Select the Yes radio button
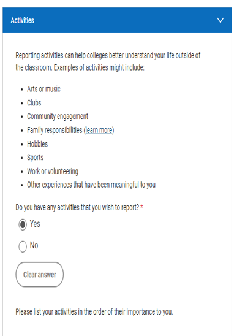Viewport: 234px width, 336px height. click(23, 224)
